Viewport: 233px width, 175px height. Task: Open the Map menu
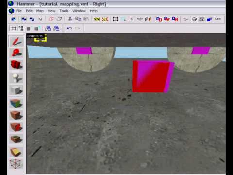[x=40, y=11]
